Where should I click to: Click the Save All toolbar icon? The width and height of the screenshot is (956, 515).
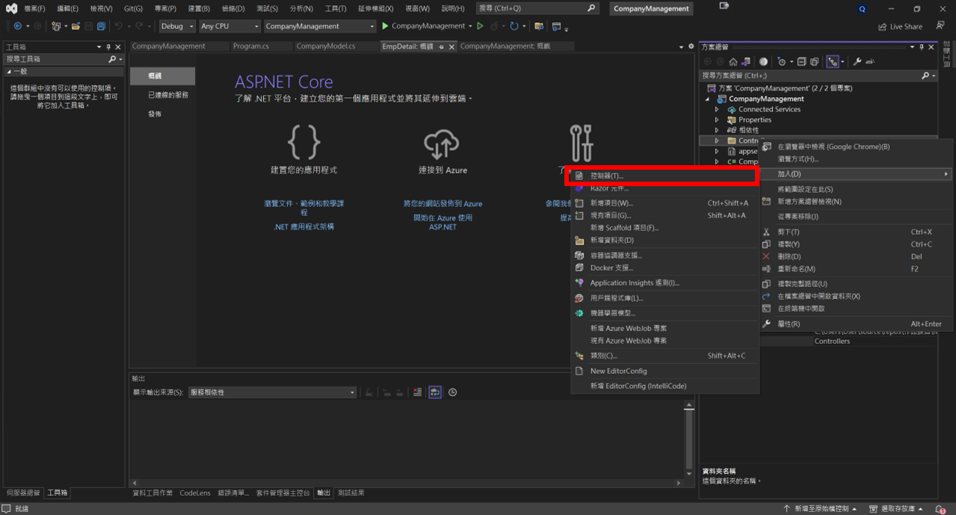pyautogui.click(x=101, y=26)
